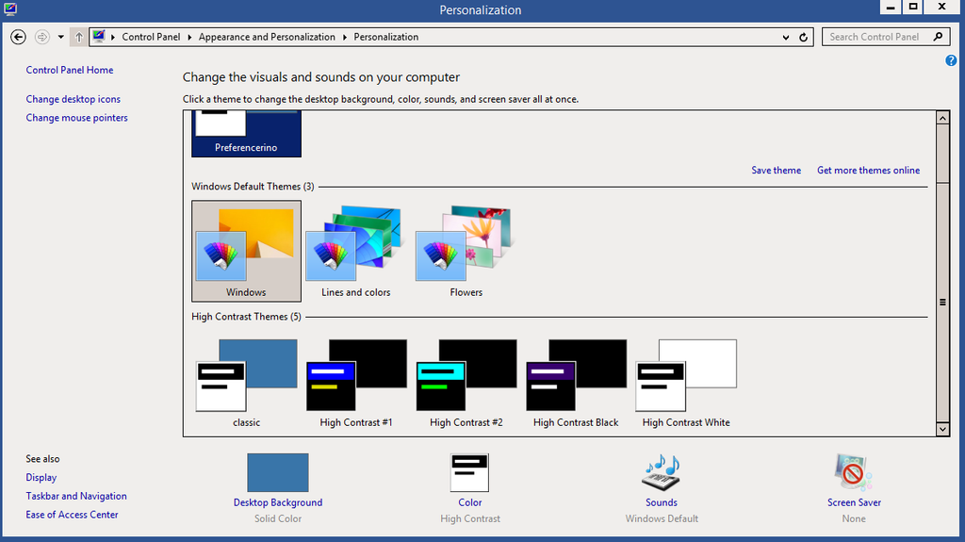This screenshot has height=542, width=965.
Task: Go to Appearance and Personalization breadcrumb
Action: (x=267, y=37)
